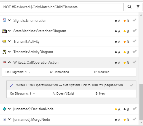Image resolution: width=143 pixels, height=126 pixels.
Task: Mark Signals:Enumeration as reviewed checkmark
Action: (134, 20)
